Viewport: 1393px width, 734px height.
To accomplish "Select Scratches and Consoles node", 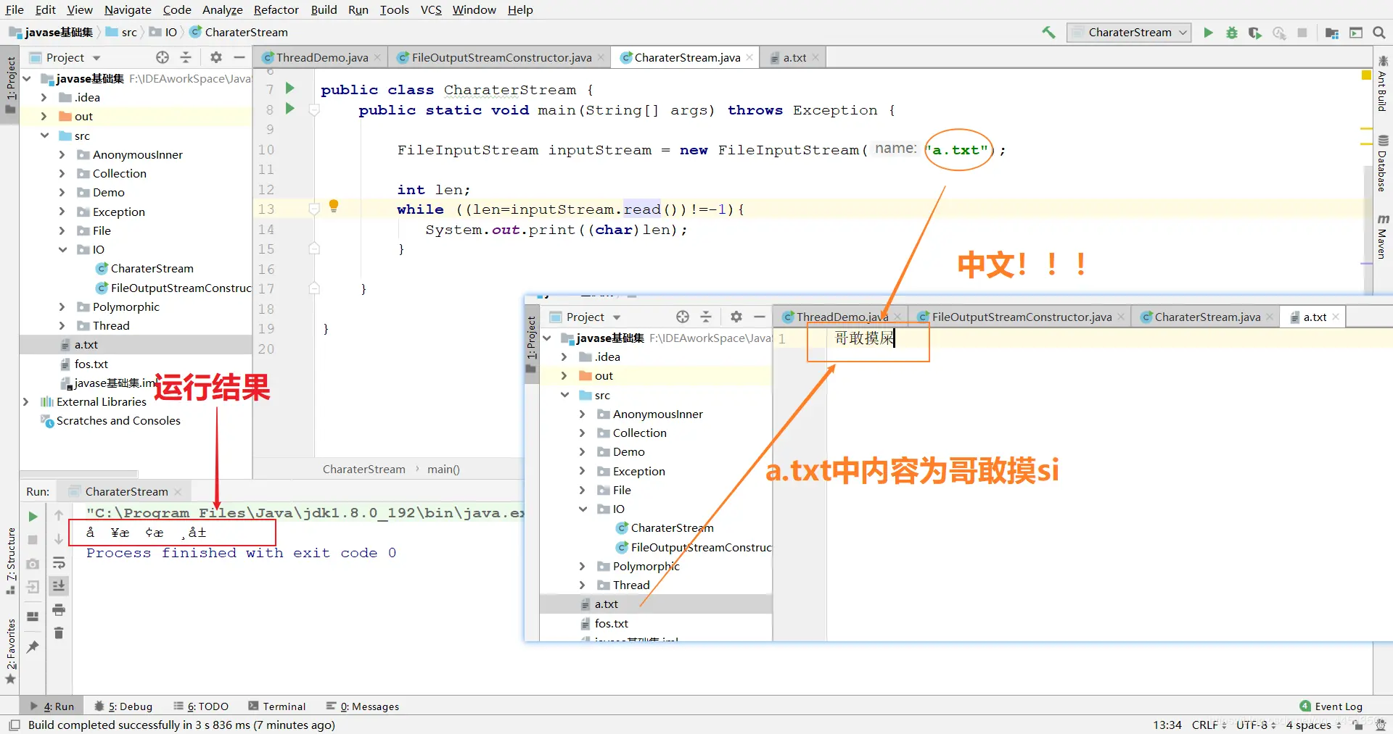I will point(118,420).
